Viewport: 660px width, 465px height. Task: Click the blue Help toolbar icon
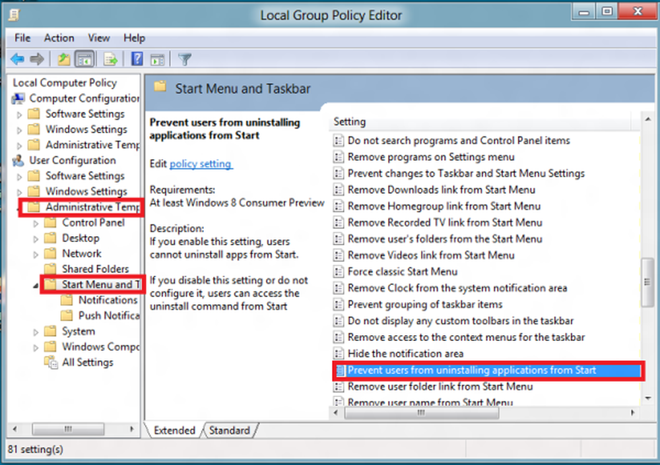tap(137, 59)
